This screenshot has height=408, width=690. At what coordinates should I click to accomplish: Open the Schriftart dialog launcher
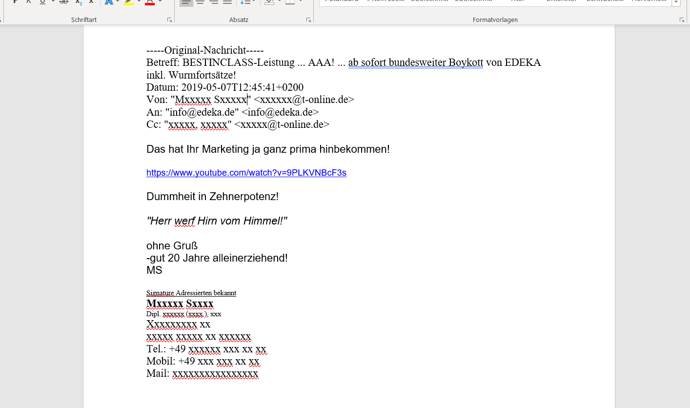(x=169, y=20)
